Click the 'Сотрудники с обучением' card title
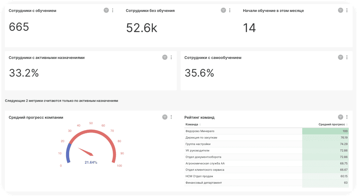The image size is (357, 196). click(32, 11)
